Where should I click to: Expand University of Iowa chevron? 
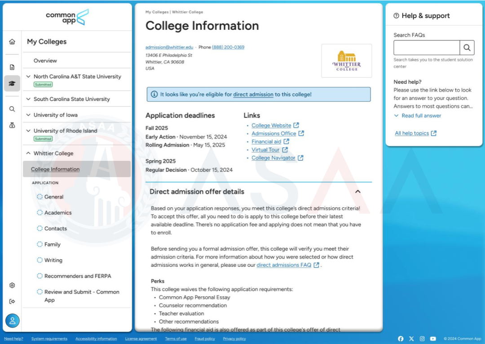pos(28,115)
